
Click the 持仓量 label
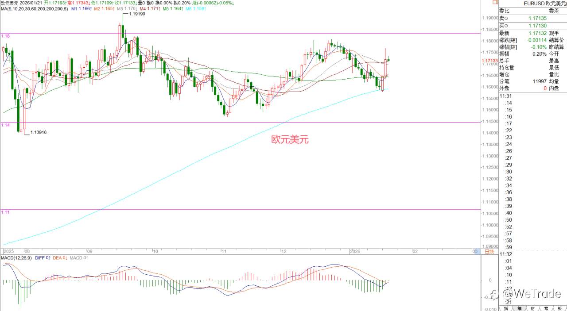tap(507, 68)
